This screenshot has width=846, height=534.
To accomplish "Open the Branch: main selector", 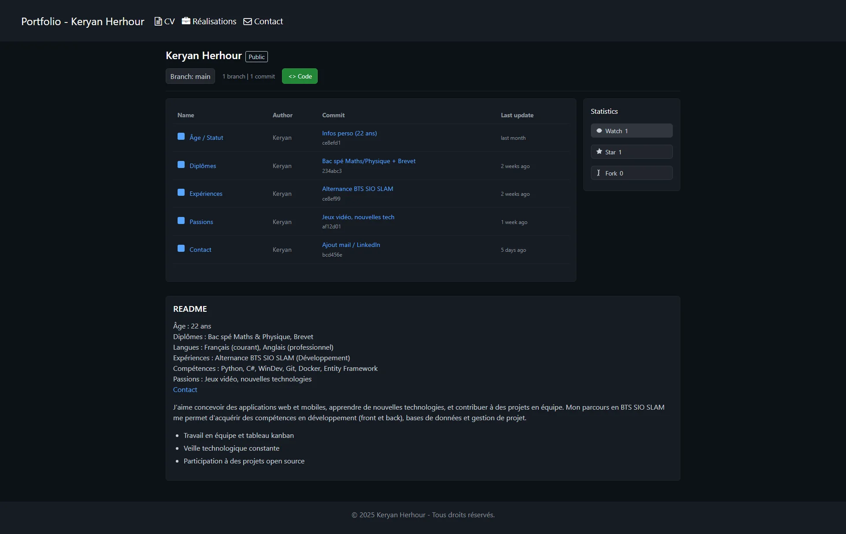I will coord(190,76).
